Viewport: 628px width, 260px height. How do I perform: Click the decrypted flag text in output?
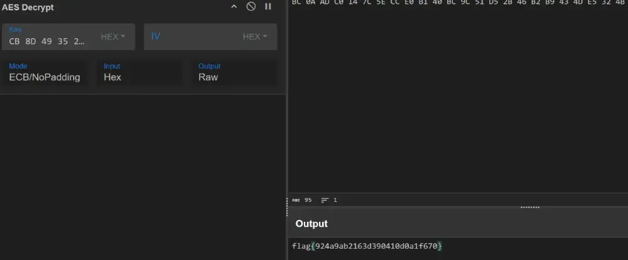coord(367,246)
